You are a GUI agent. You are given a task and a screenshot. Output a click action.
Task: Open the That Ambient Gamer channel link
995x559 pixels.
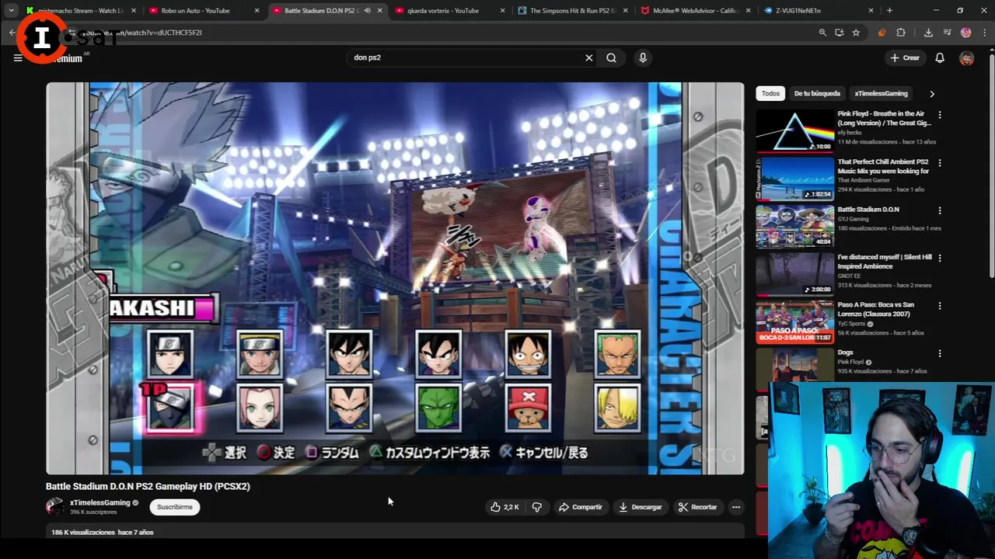click(864, 180)
